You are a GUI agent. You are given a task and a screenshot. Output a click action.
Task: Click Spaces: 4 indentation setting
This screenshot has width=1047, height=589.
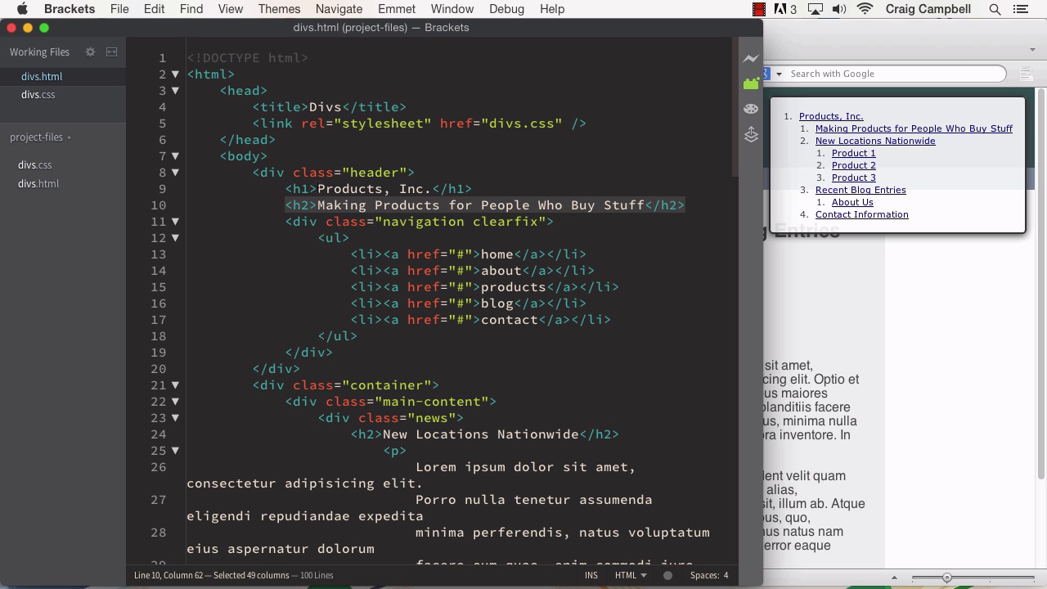(x=709, y=575)
